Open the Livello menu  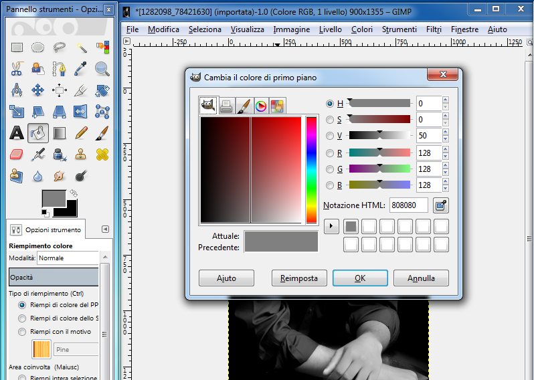[x=330, y=29]
